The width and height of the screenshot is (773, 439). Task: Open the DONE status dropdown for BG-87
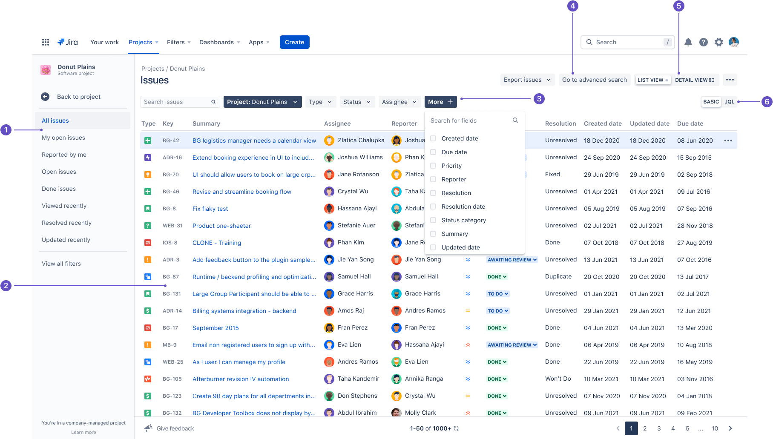(x=497, y=277)
